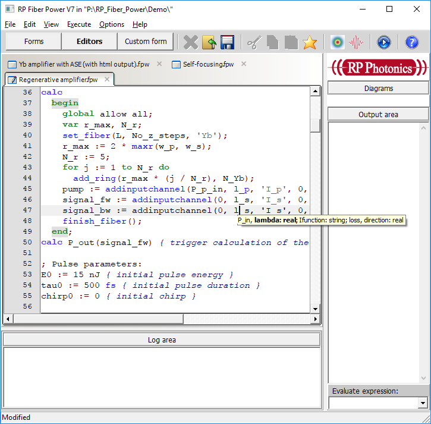Click the floppy disk save icon

coord(227,42)
